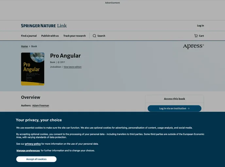Click the Pro Angular book title heading
This screenshot has width=225, height=167.
pyautogui.click(x=65, y=56)
